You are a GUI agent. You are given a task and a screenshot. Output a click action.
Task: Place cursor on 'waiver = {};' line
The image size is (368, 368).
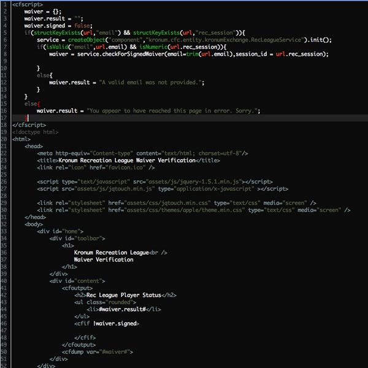42,12
